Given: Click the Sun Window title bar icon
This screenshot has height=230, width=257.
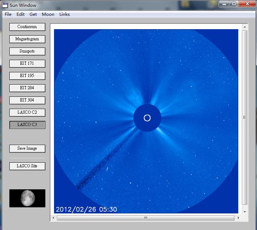Looking at the screenshot, I should [5, 5].
